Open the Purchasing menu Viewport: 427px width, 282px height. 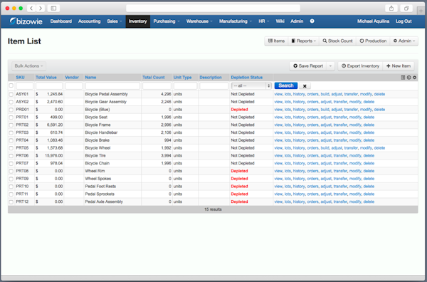167,21
